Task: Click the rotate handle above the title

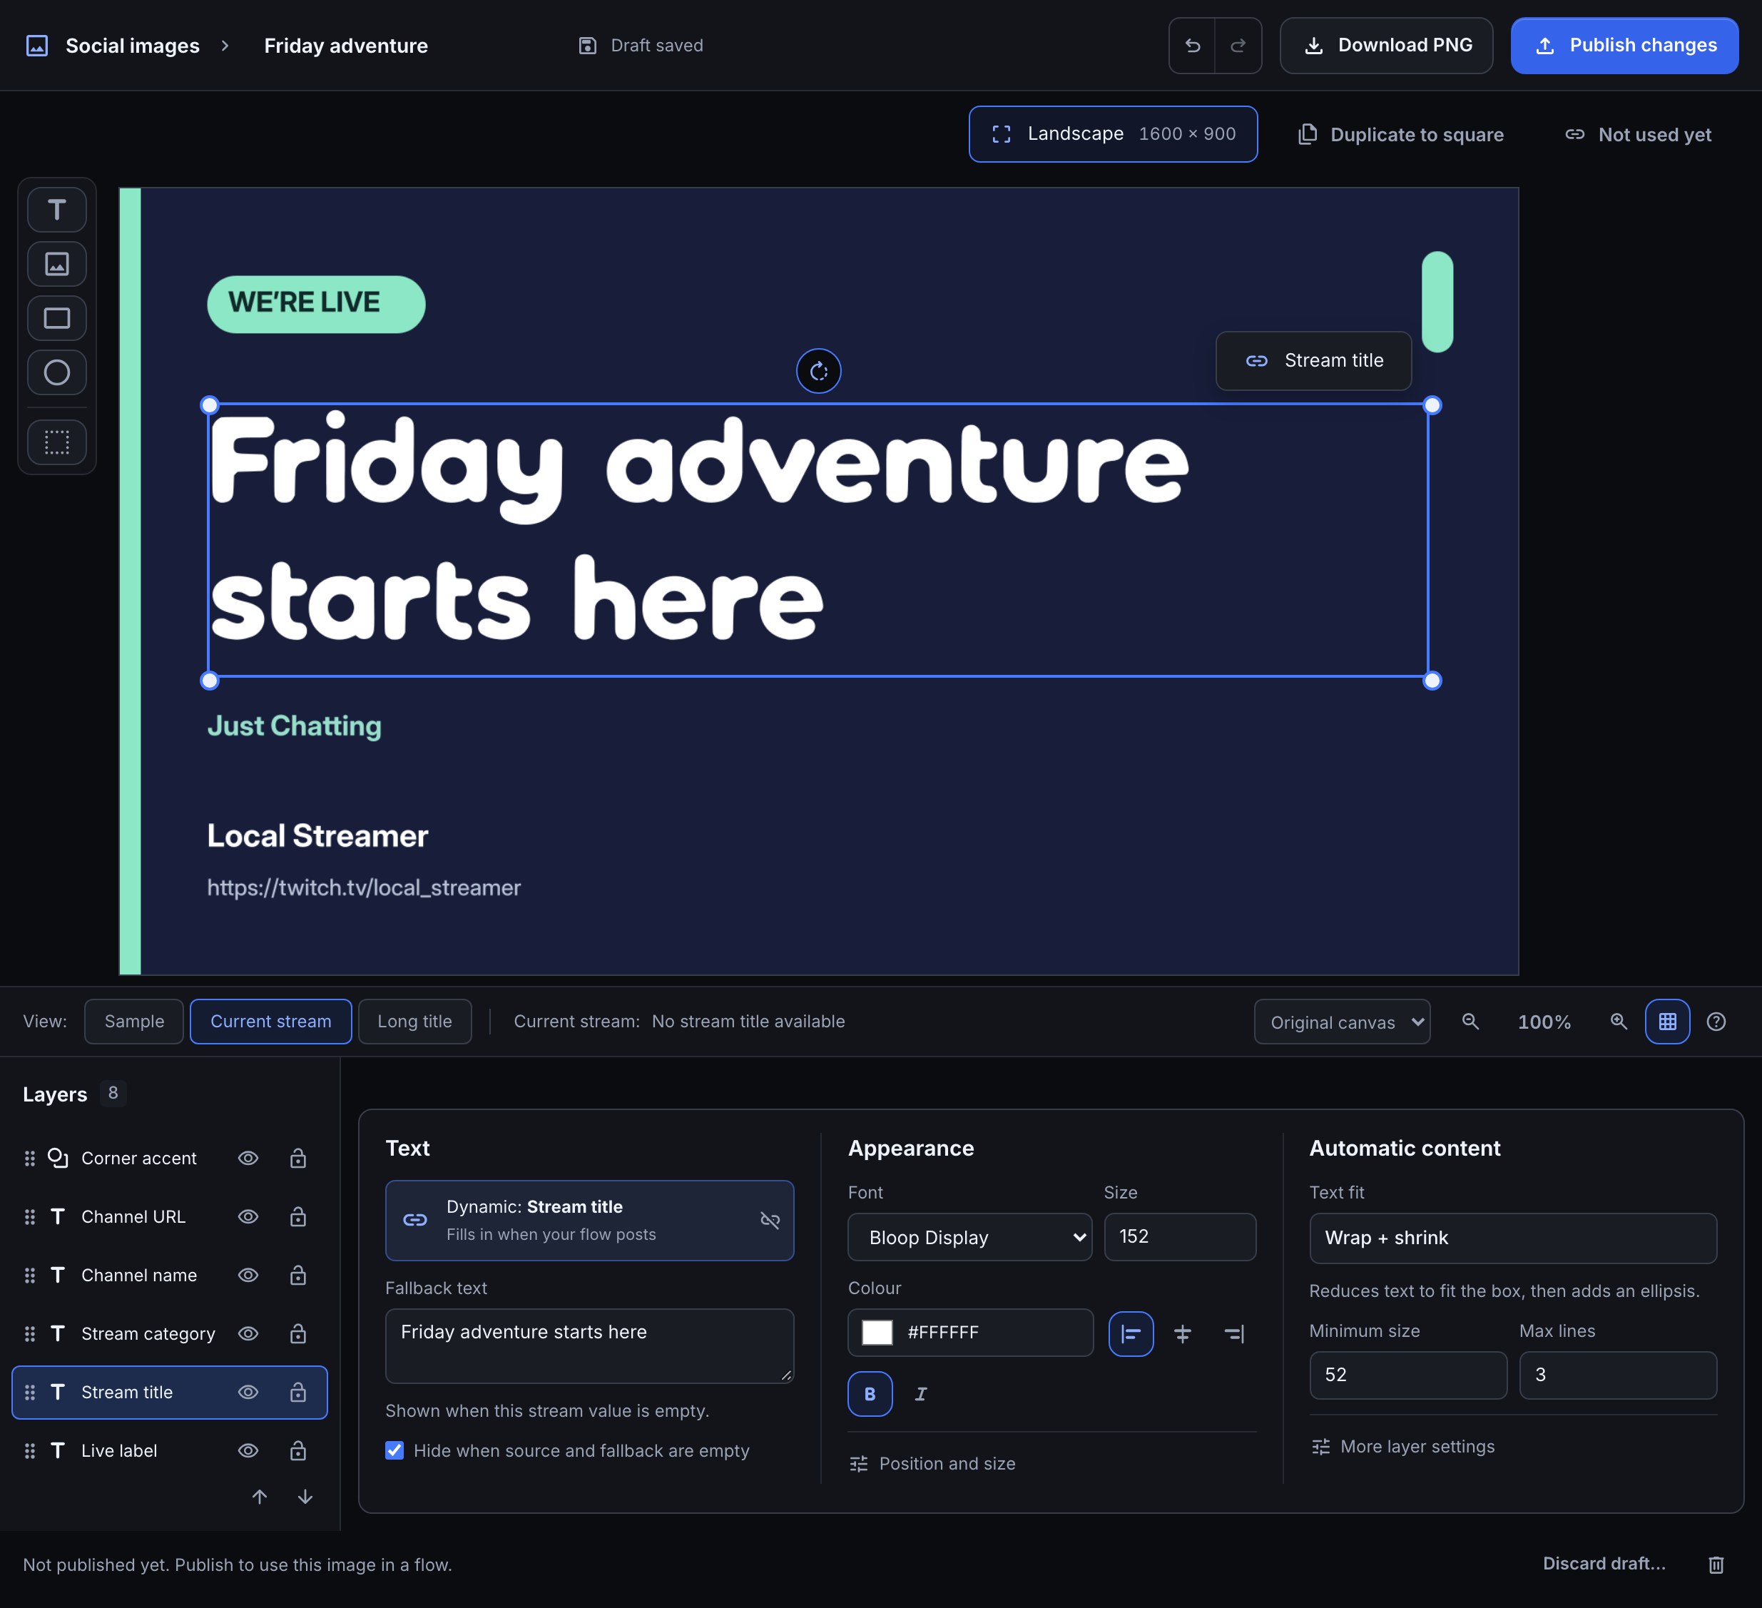Action: (819, 372)
